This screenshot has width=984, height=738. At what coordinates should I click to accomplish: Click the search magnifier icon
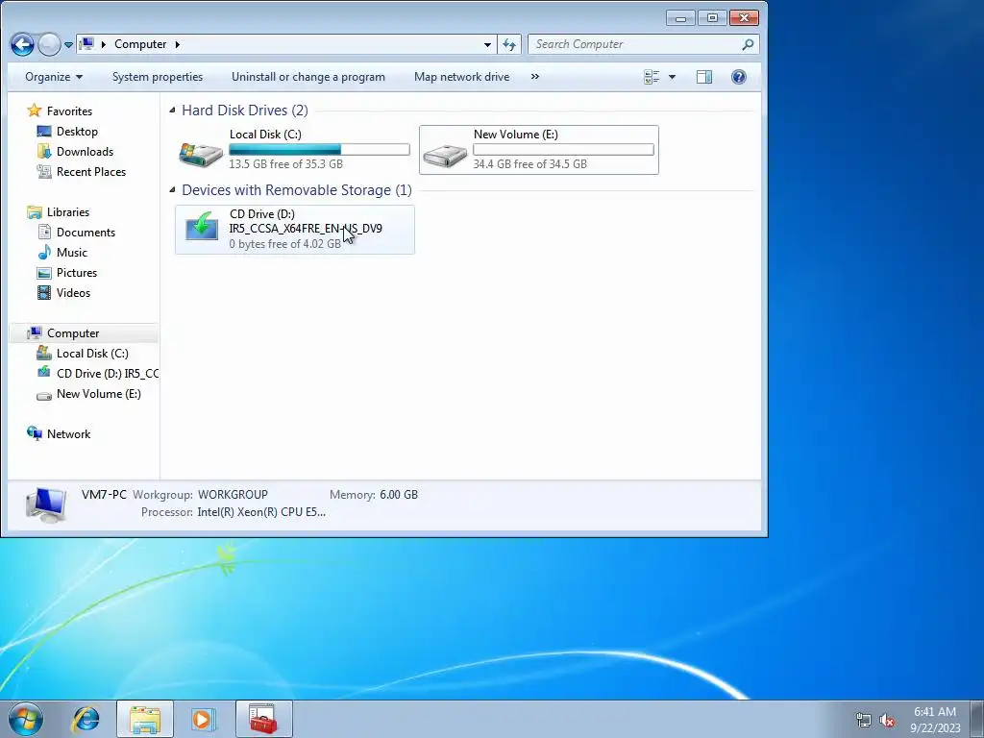pyautogui.click(x=748, y=44)
